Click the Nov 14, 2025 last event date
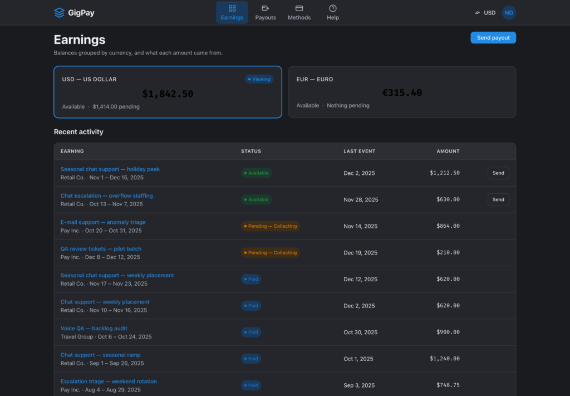 tap(360, 226)
